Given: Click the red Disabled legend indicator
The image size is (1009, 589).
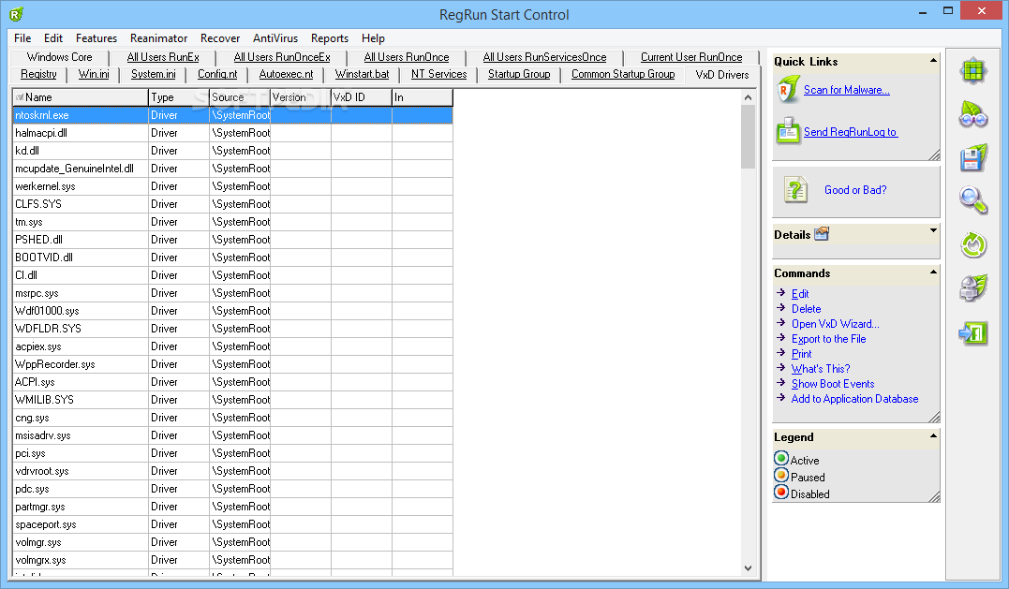Looking at the screenshot, I should (x=781, y=492).
